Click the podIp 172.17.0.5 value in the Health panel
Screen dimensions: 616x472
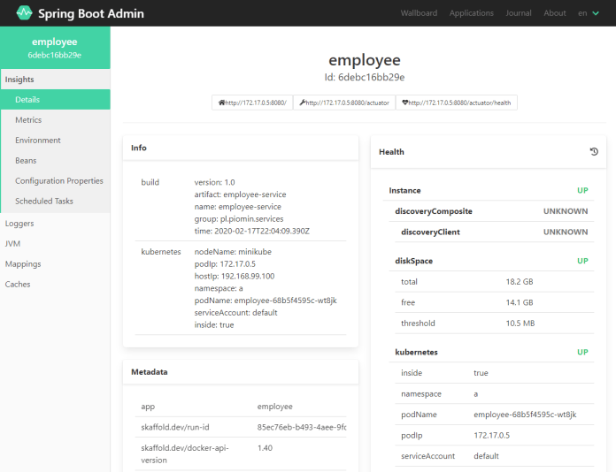491,436
